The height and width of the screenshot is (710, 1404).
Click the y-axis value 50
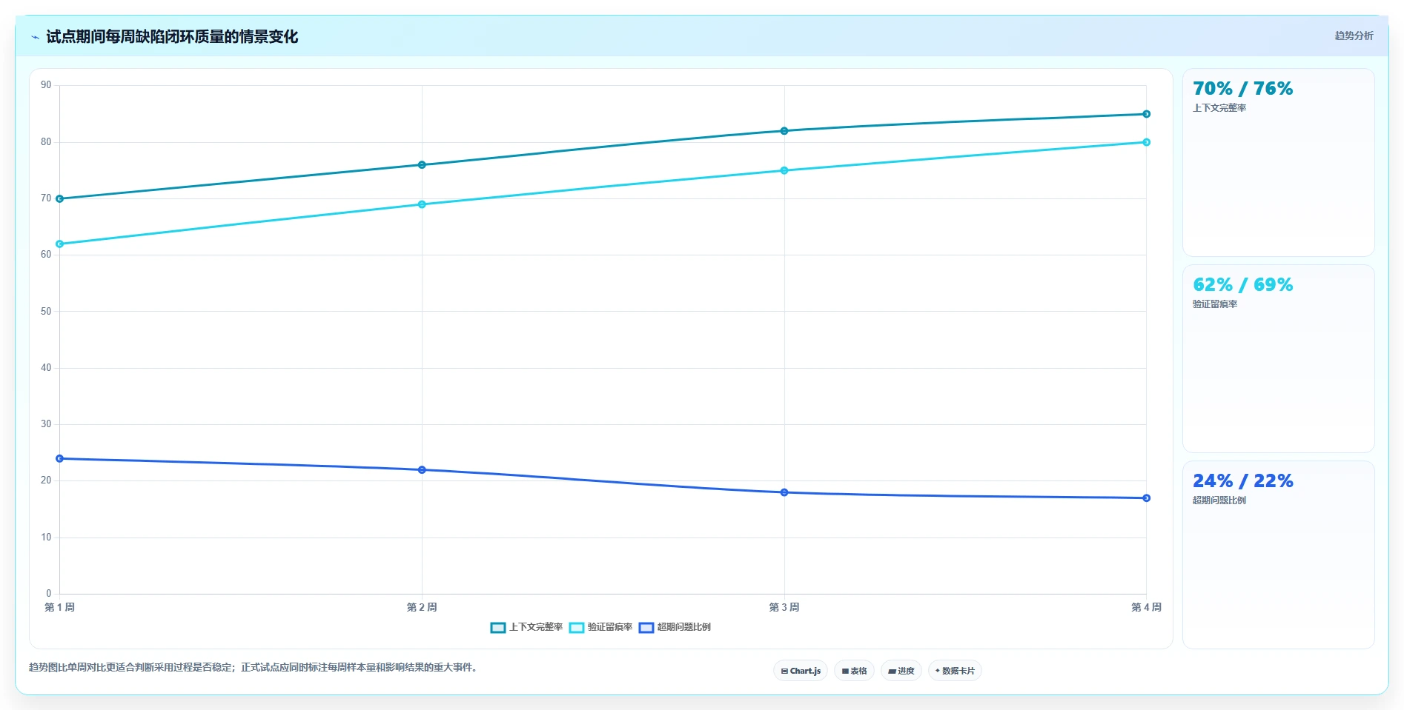coord(46,311)
